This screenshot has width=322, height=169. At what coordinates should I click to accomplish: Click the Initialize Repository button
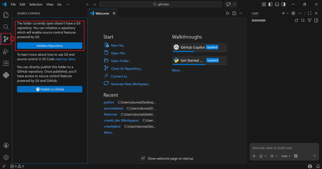[50, 46]
